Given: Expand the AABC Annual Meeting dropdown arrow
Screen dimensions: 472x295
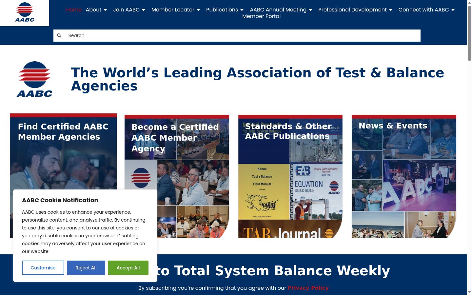Looking at the screenshot, I should [x=310, y=10].
